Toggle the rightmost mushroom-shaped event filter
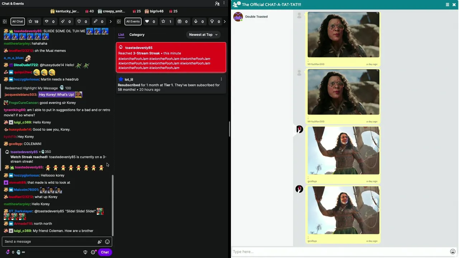 point(215,21)
